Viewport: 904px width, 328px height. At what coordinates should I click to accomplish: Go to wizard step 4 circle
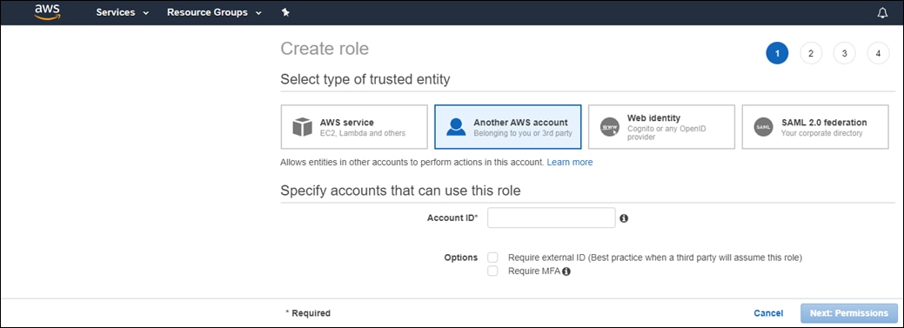[x=878, y=54]
